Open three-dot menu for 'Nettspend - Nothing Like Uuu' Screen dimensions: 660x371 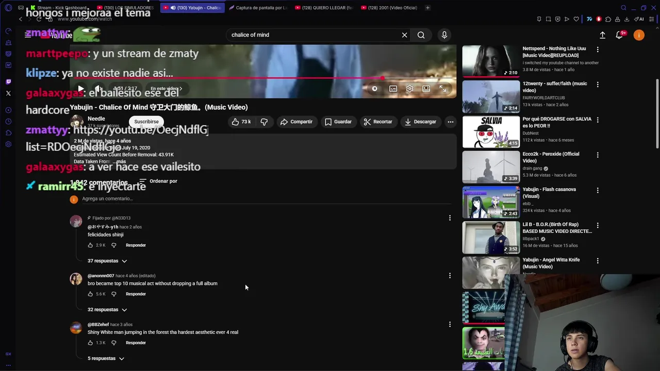pos(598,49)
